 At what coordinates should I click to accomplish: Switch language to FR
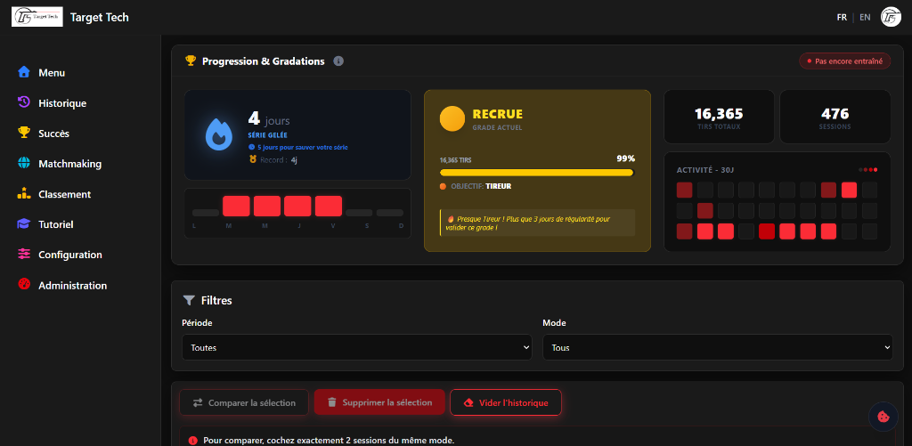(x=842, y=18)
